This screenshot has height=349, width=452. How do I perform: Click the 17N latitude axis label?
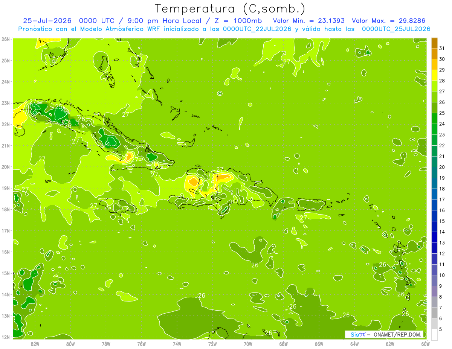tap(6, 231)
